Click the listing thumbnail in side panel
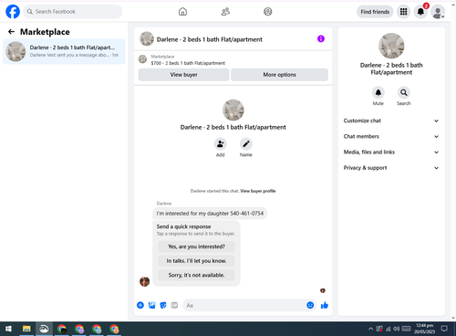Image resolution: width=456 pixels, height=336 pixels. 391,46
